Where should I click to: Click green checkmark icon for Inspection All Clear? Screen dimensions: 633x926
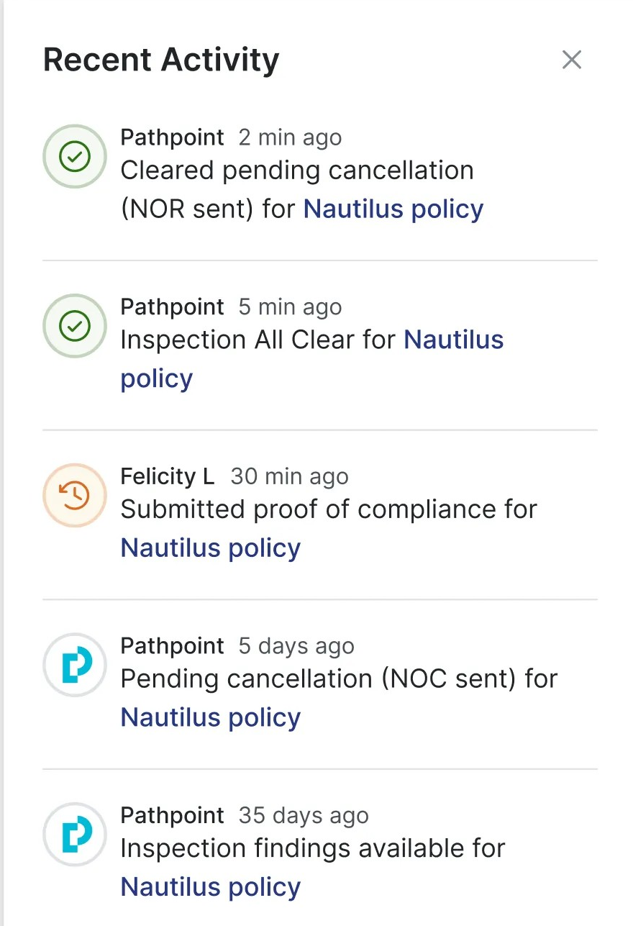[x=75, y=326]
